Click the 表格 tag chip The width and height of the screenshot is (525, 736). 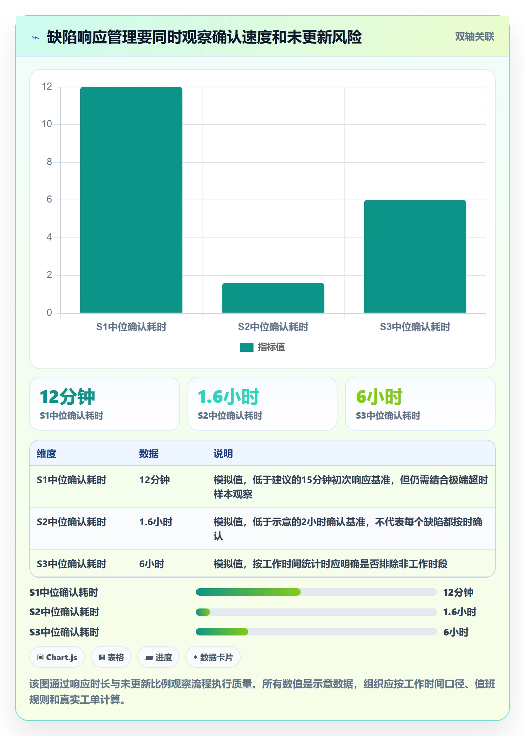111,657
